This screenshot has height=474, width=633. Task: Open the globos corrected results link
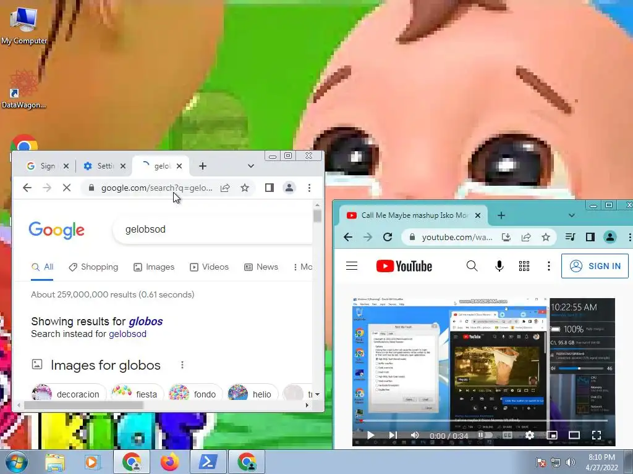[x=146, y=322]
